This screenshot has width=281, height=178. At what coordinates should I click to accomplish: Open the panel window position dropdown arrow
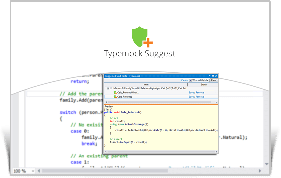(209, 76)
